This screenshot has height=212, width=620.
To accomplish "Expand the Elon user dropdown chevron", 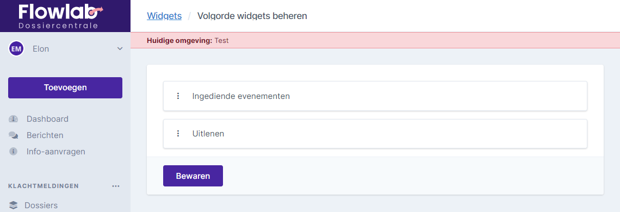I will pyautogui.click(x=120, y=48).
